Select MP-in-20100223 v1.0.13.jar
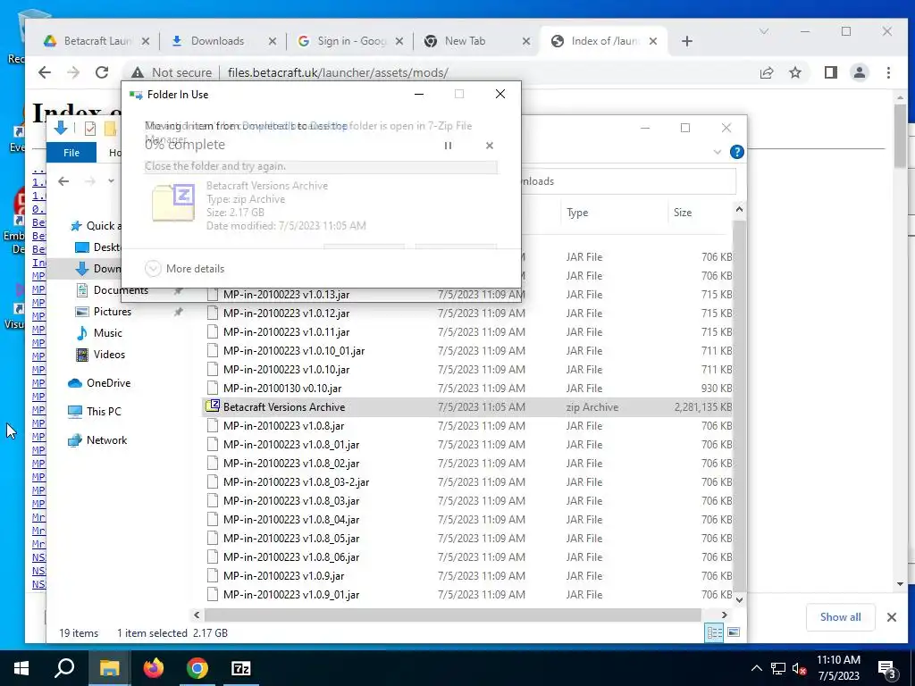 [x=286, y=295]
